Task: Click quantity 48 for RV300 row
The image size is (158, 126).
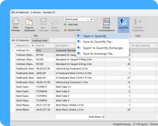Action: coord(118,64)
